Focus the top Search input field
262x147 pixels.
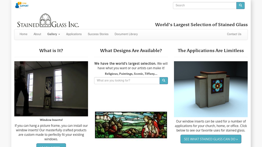click(x=205, y=6)
